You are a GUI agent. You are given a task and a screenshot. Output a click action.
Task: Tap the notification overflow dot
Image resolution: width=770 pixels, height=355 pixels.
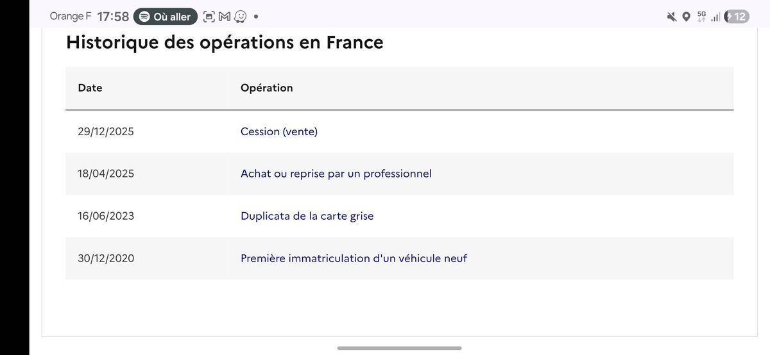pyautogui.click(x=257, y=17)
